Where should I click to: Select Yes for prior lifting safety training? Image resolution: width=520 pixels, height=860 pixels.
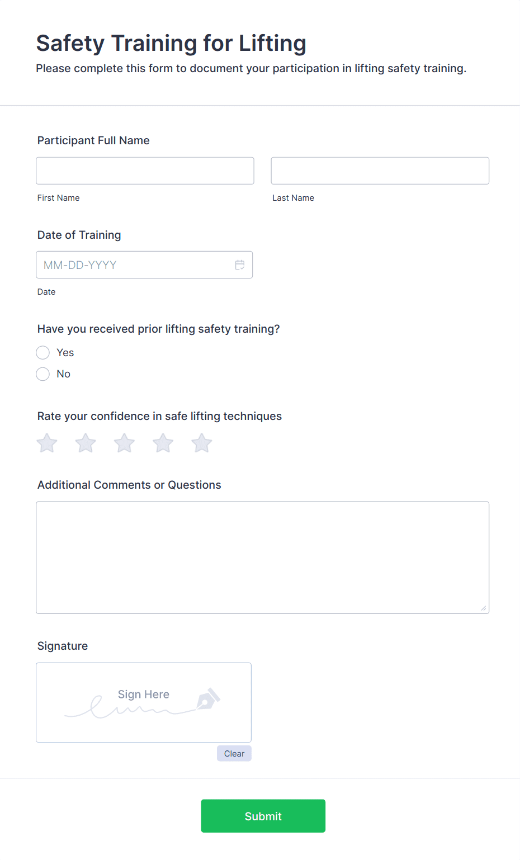(x=42, y=352)
